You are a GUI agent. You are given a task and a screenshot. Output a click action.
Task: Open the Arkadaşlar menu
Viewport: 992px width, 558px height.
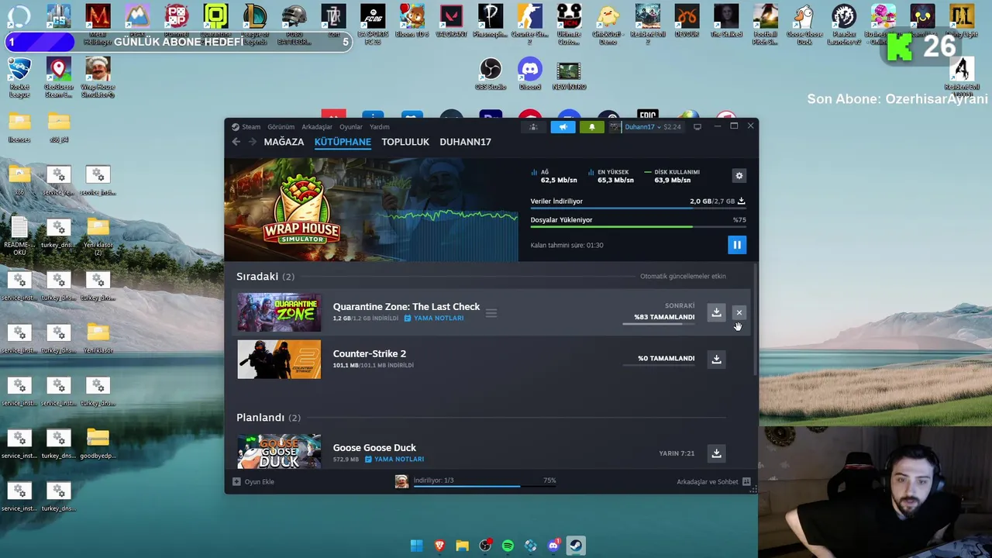pyautogui.click(x=317, y=127)
